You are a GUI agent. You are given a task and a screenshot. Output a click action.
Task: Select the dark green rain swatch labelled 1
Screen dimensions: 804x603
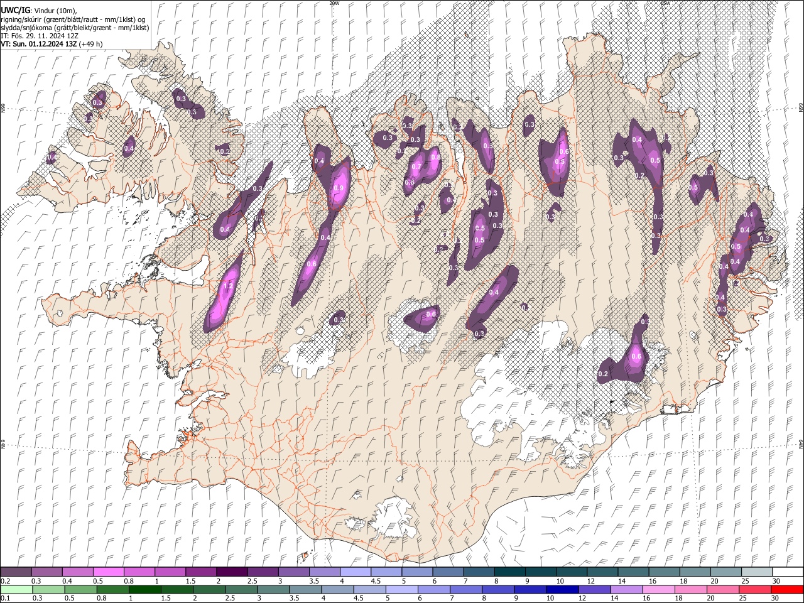(144, 589)
